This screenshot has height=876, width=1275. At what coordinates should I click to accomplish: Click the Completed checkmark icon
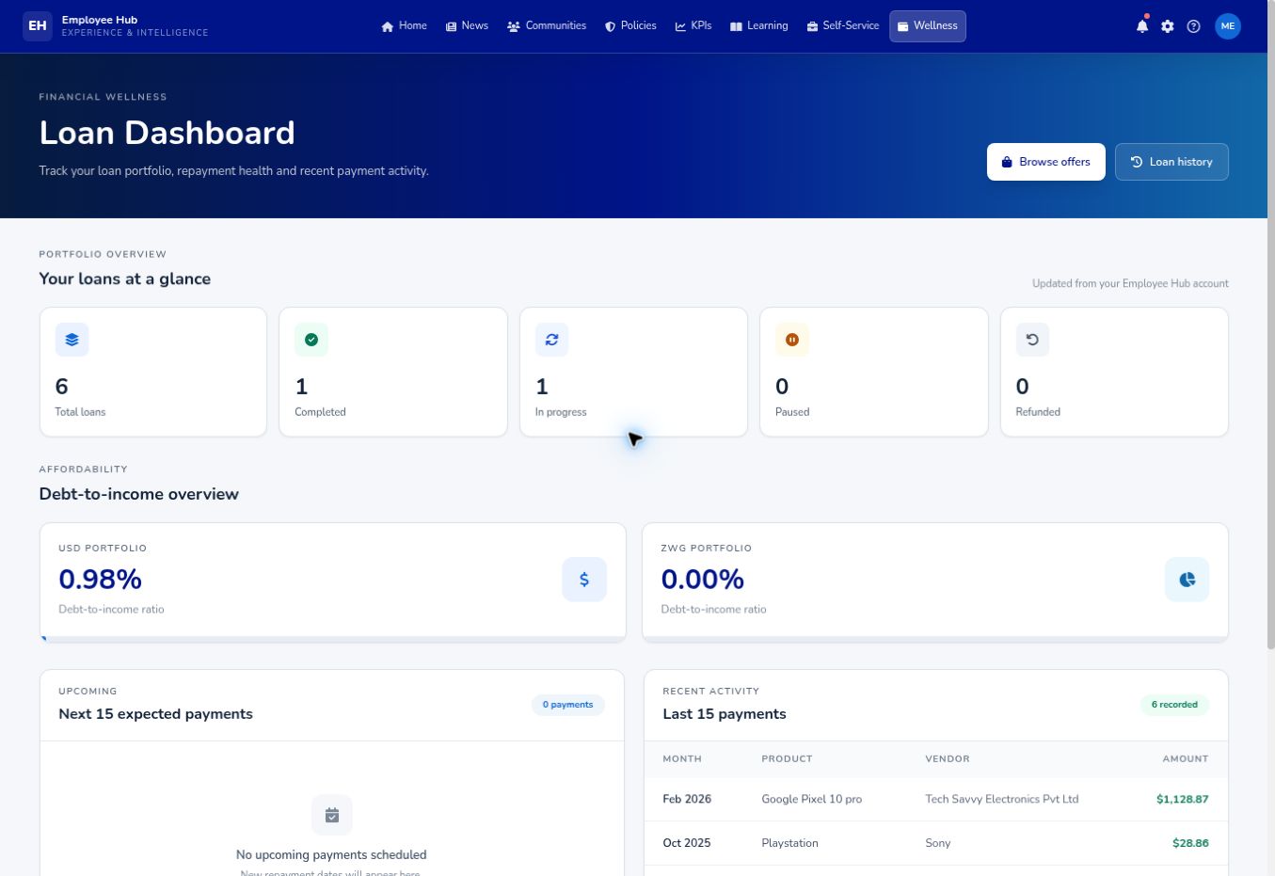[311, 340]
